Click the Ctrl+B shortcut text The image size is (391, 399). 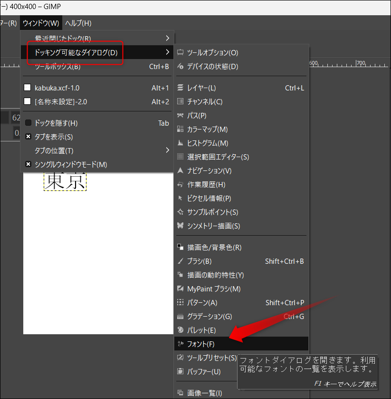[x=159, y=67]
